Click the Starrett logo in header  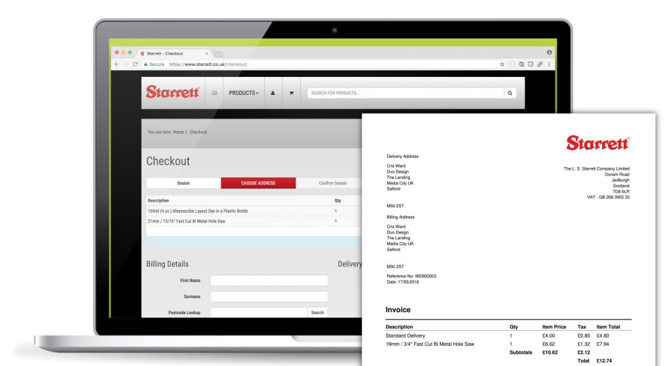coord(173,92)
